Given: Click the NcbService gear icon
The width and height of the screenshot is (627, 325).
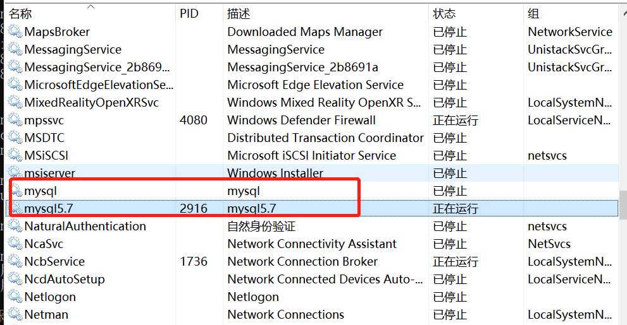Looking at the screenshot, I should 15,261.
